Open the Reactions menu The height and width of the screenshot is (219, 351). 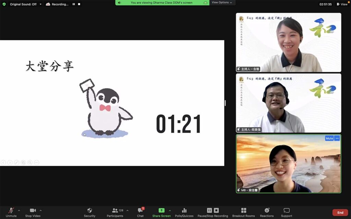[x=267, y=212]
